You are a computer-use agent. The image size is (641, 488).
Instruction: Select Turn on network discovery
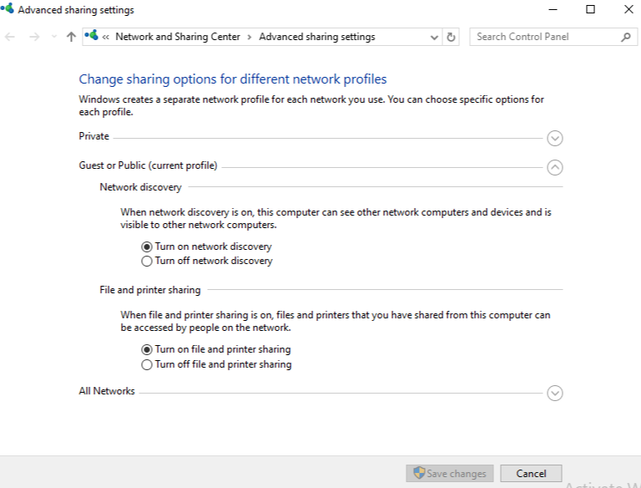point(206,247)
